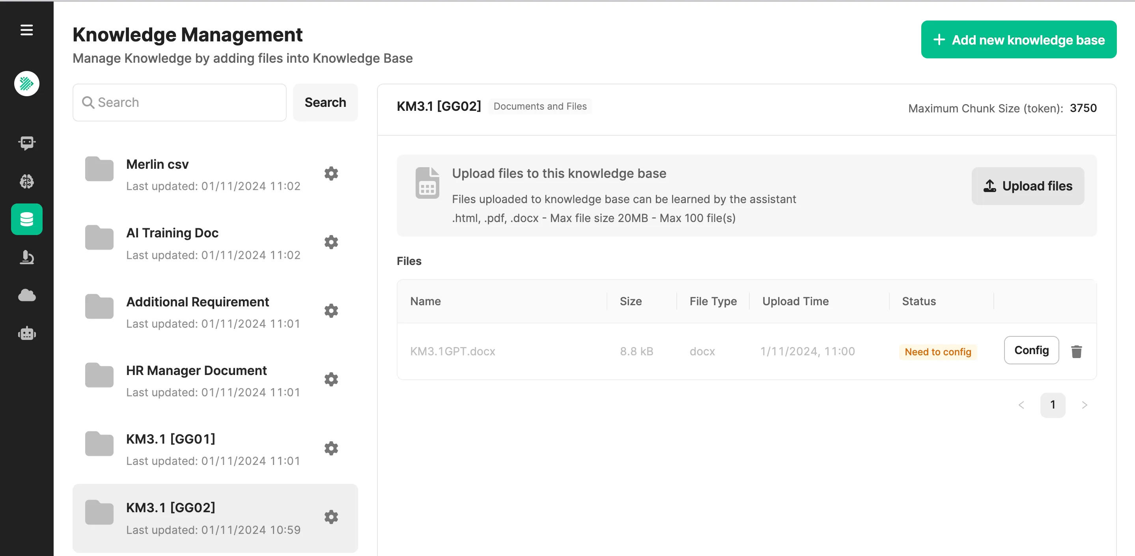Click the KM3.1 [GG02] folder icon

point(99,512)
